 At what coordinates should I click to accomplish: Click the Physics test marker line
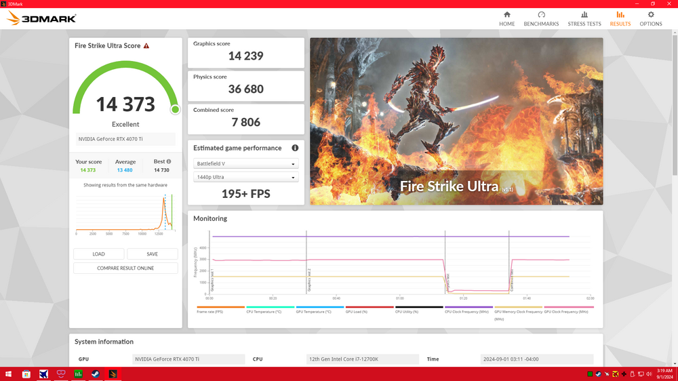point(445,262)
